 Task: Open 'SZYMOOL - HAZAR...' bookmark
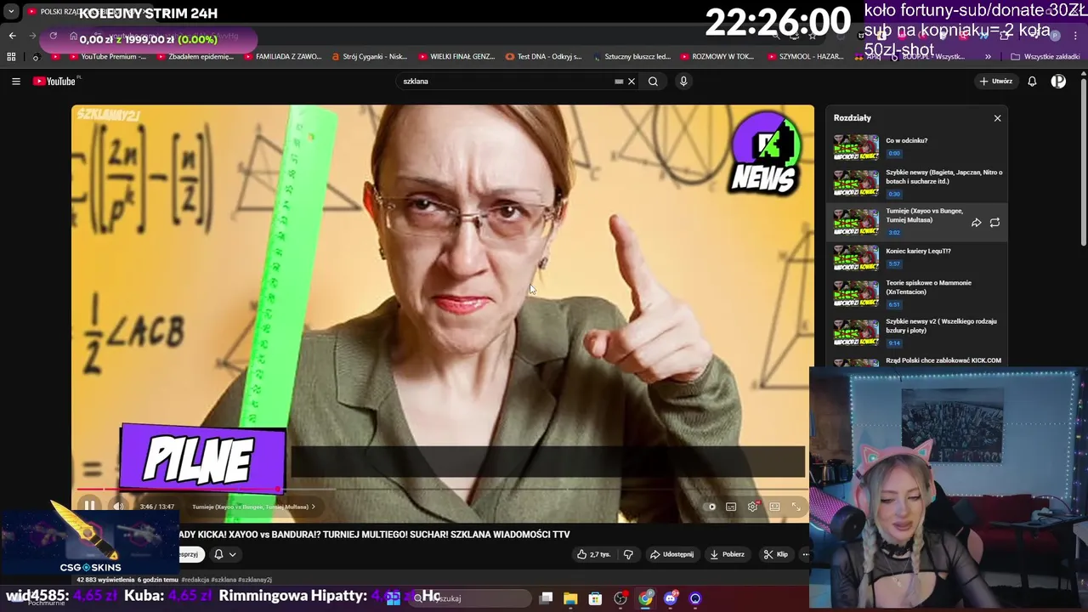point(805,57)
